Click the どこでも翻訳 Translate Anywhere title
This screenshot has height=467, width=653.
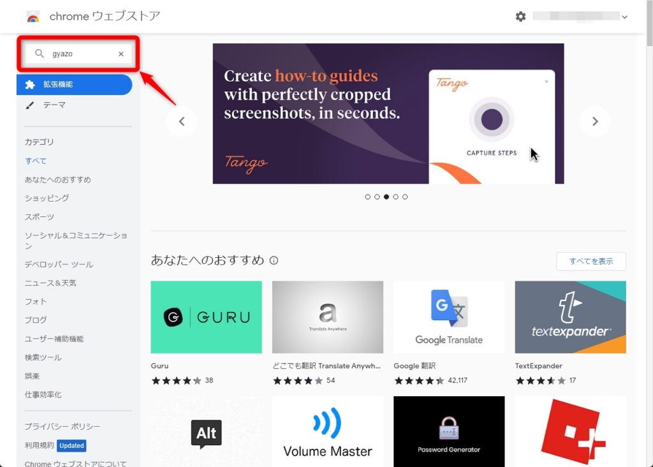click(x=326, y=366)
